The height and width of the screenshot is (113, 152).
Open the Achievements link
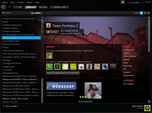pos(129,50)
